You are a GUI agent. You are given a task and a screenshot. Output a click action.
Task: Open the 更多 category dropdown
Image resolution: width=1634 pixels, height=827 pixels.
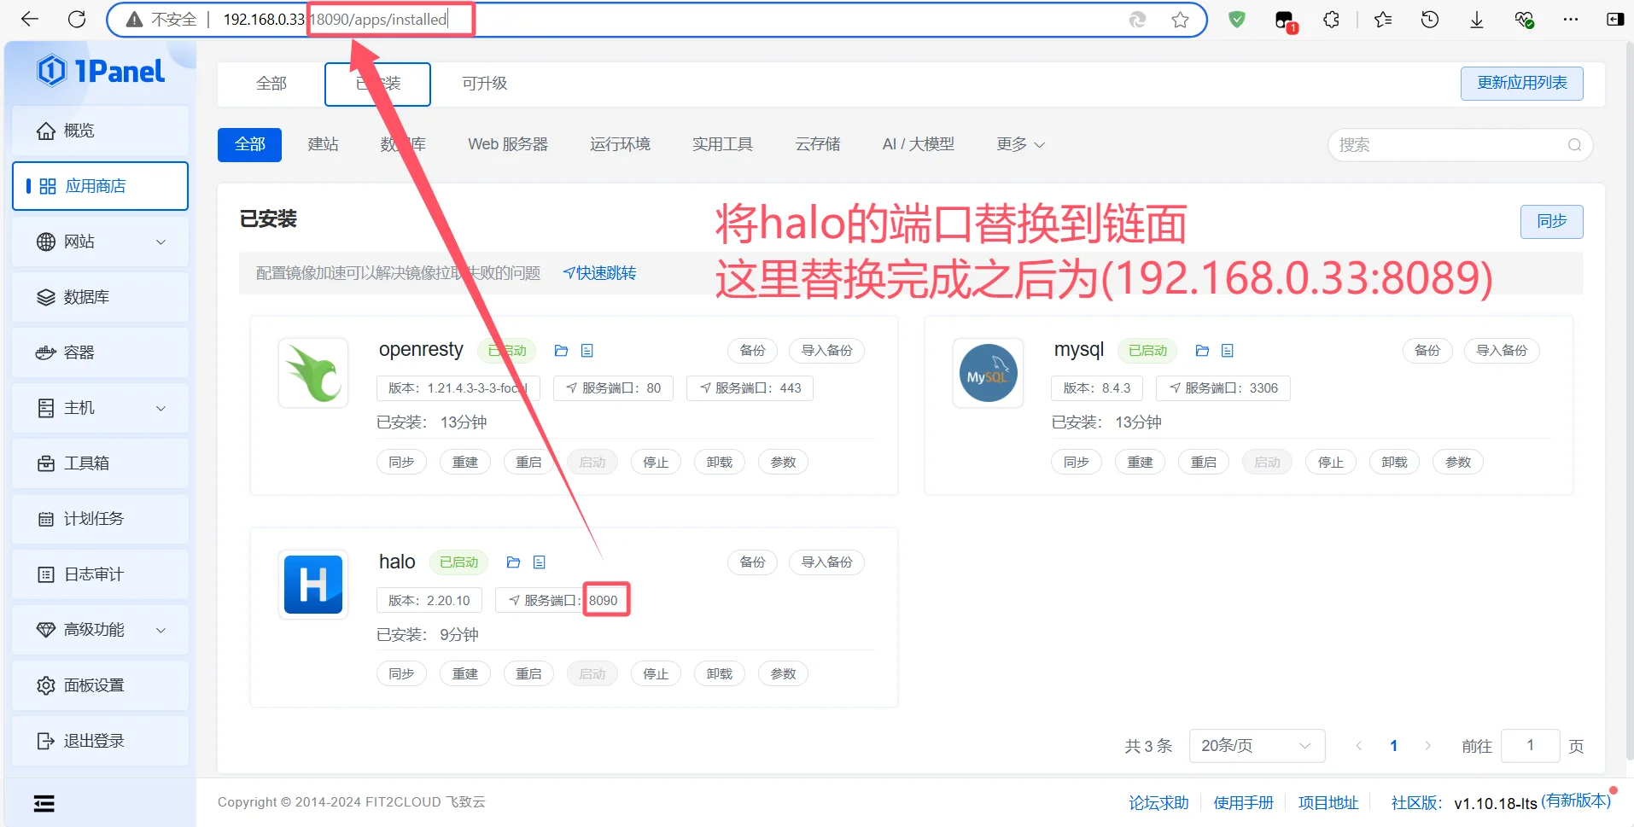click(x=1020, y=144)
